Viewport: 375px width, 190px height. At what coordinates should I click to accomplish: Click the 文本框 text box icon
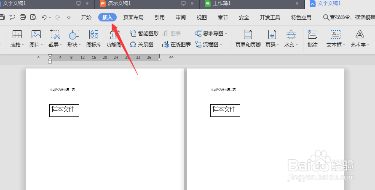pyautogui.click(x=335, y=34)
